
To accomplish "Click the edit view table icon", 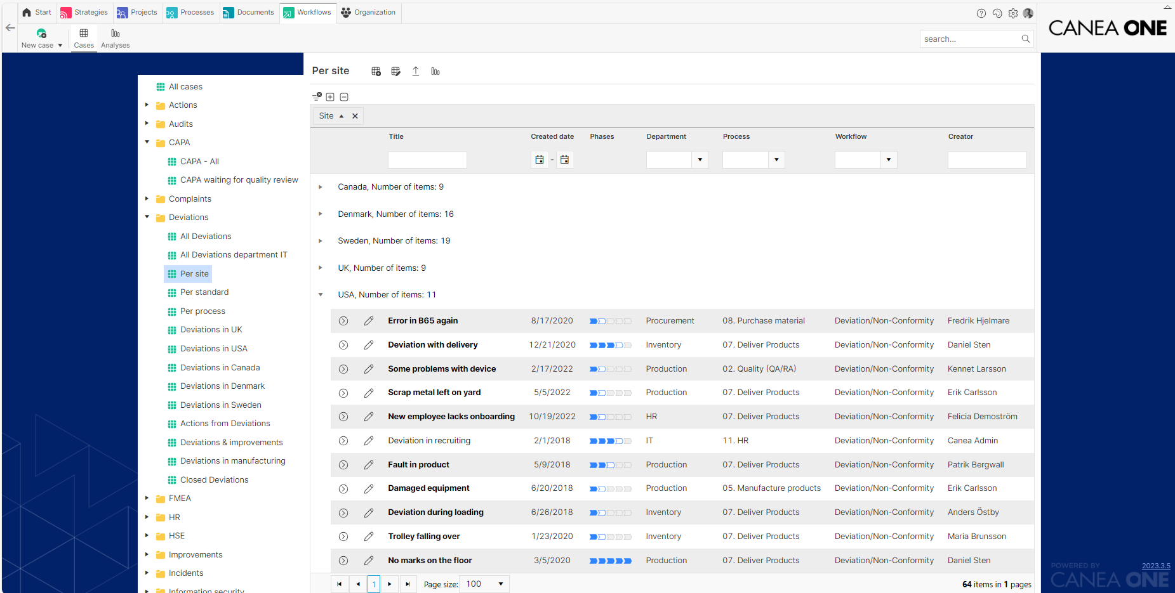I will (x=396, y=72).
